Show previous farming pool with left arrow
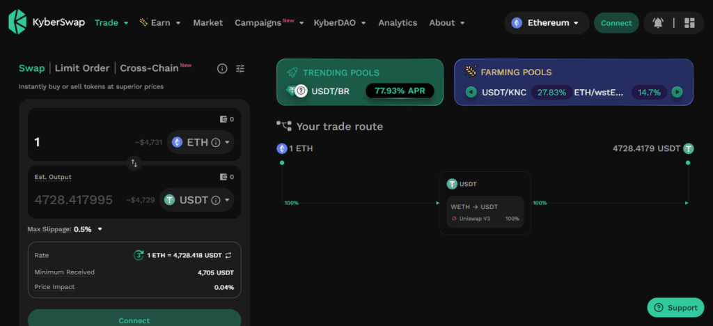Screen dimensions: 713x326 tap(471, 93)
